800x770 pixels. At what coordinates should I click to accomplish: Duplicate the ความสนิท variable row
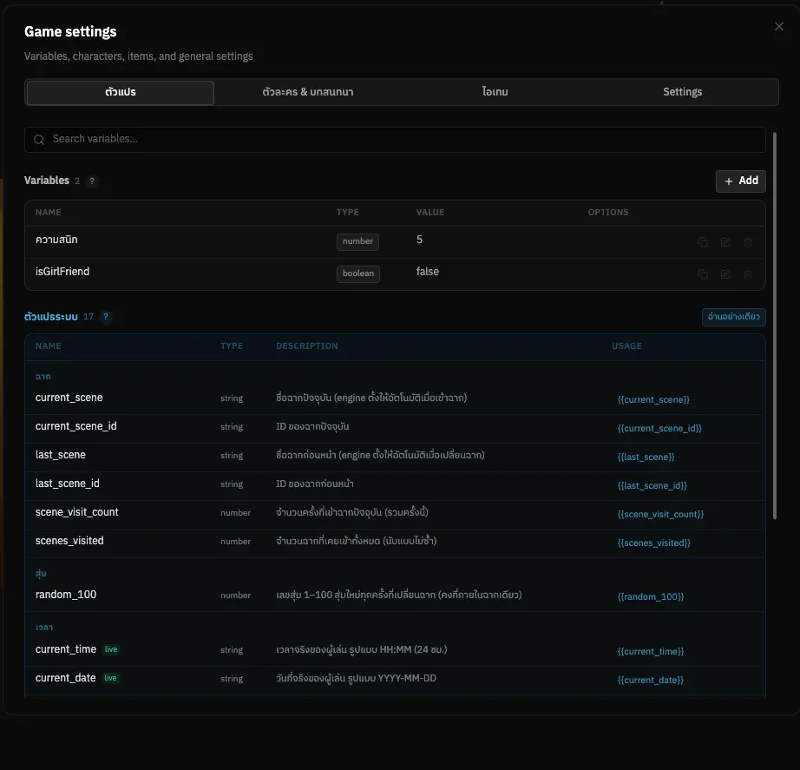[x=703, y=242]
